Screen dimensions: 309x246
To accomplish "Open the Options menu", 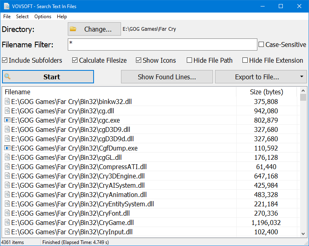I will (43, 17).
